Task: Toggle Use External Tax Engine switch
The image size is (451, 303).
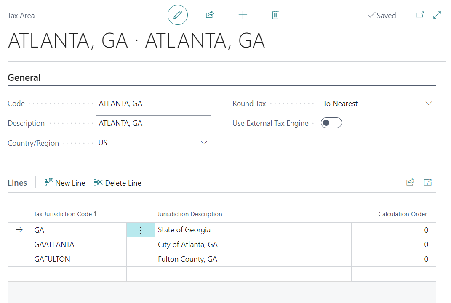Action: pos(331,123)
